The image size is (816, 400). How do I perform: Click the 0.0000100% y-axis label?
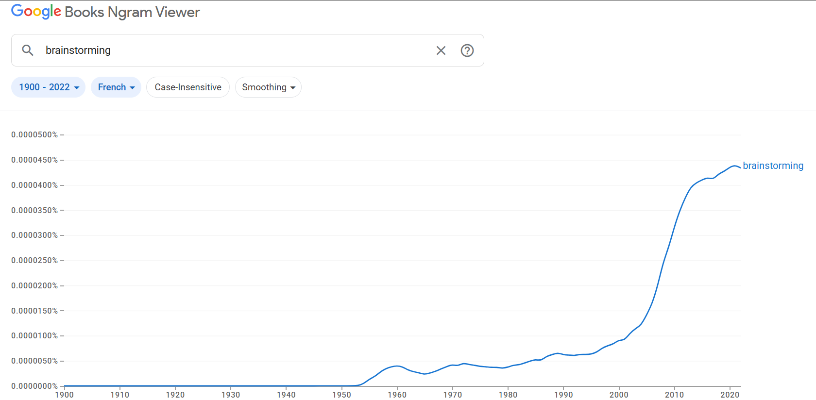coord(34,336)
